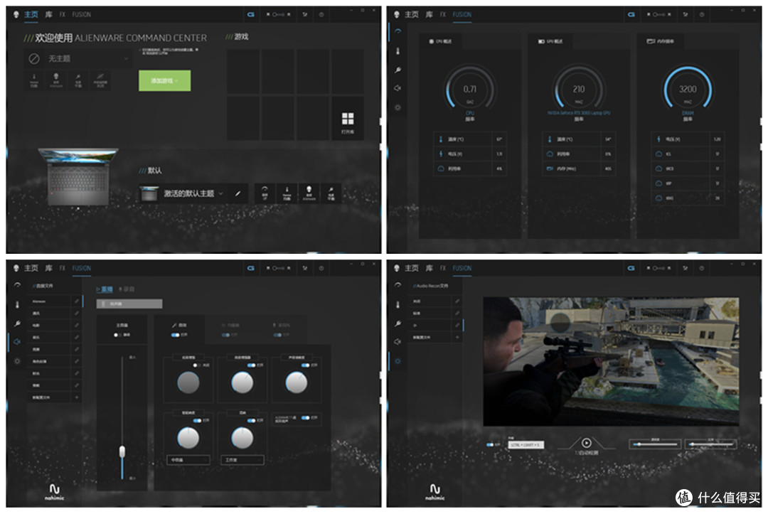
Task: Switch to the 库 tab in the home window
Action: (x=48, y=15)
